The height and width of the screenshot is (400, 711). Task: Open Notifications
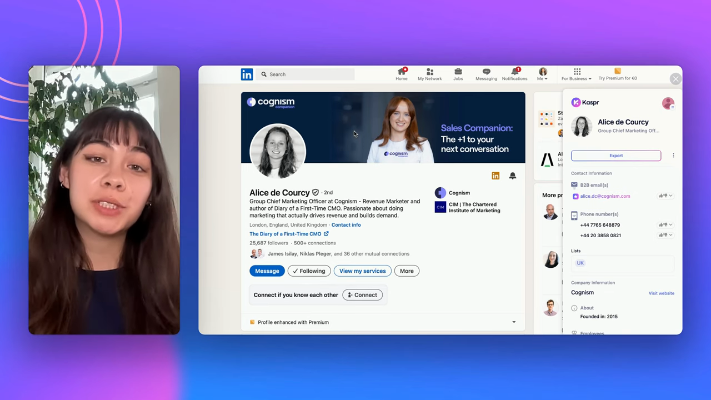coord(514,74)
